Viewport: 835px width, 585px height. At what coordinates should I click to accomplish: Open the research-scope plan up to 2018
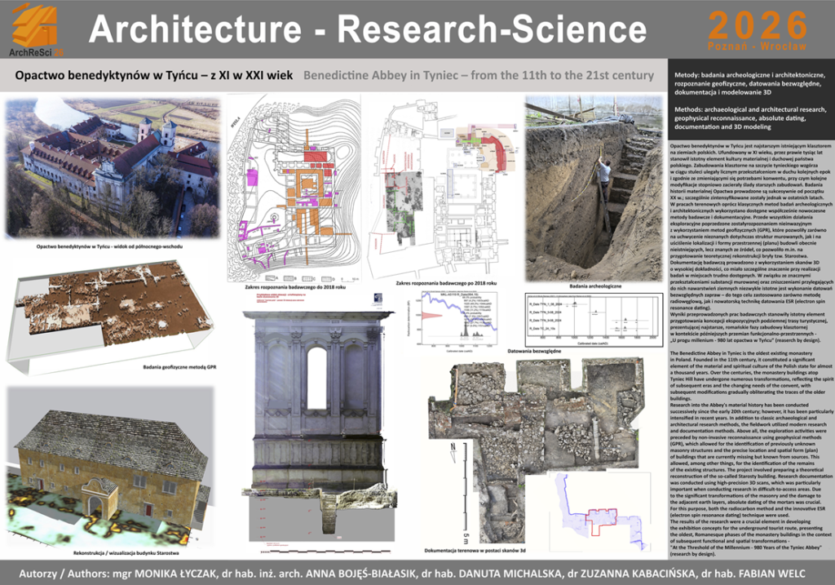[x=292, y=188]
